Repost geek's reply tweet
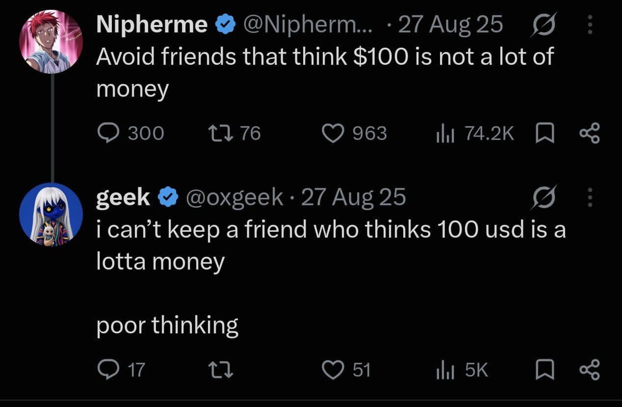This screenshot has width=622, height=407. tap(217, 370)
